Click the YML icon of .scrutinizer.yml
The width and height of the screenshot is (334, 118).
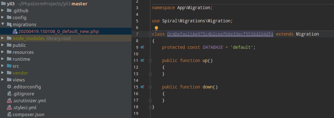pos(9,101)
